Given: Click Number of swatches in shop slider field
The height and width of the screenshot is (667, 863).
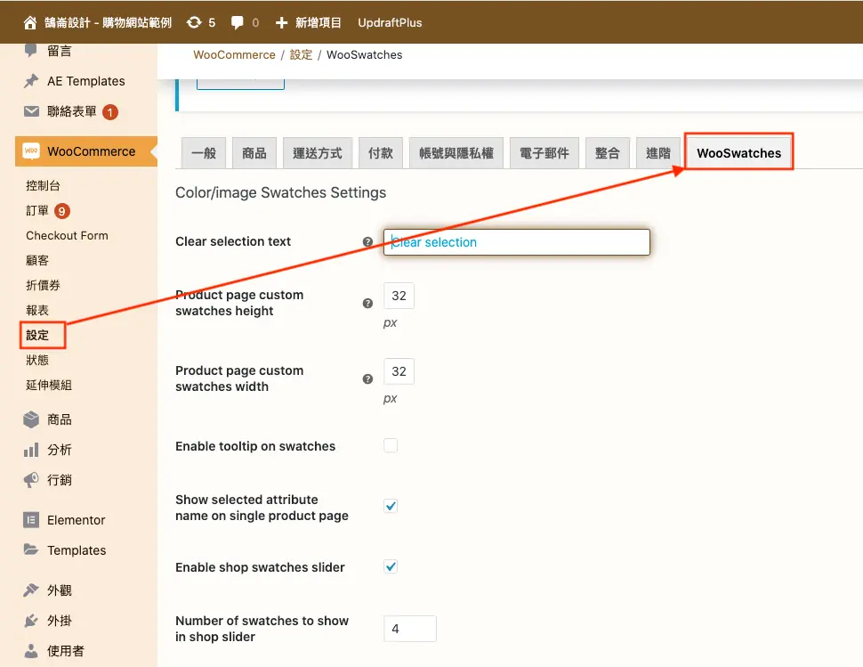Looking at the screenshot, I should (x=410, y=629).
